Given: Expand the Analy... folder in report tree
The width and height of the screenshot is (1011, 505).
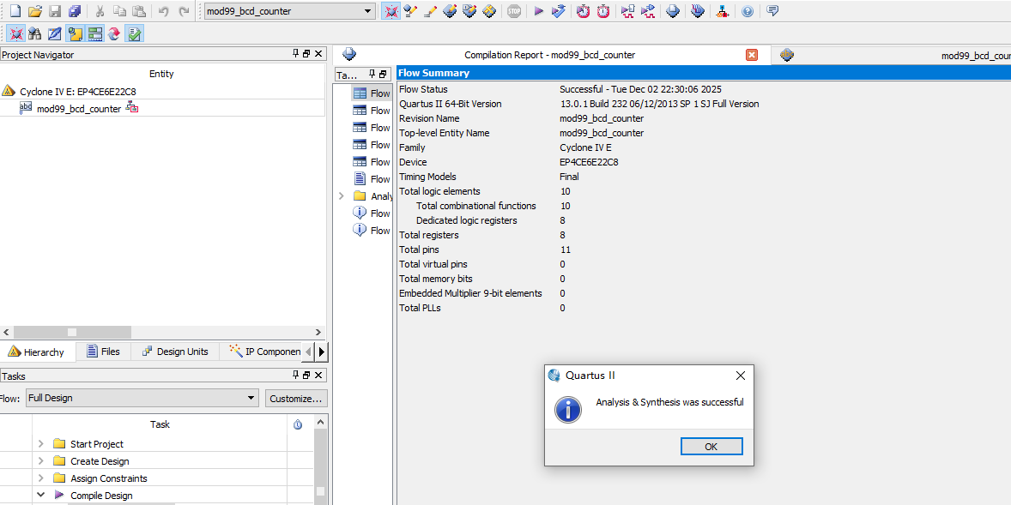Looking at the screenshot, I should coord(342,195).
